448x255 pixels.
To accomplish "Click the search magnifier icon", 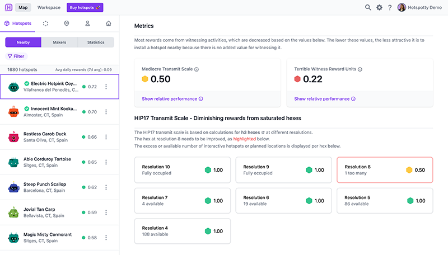I will (x=368, y=7).
